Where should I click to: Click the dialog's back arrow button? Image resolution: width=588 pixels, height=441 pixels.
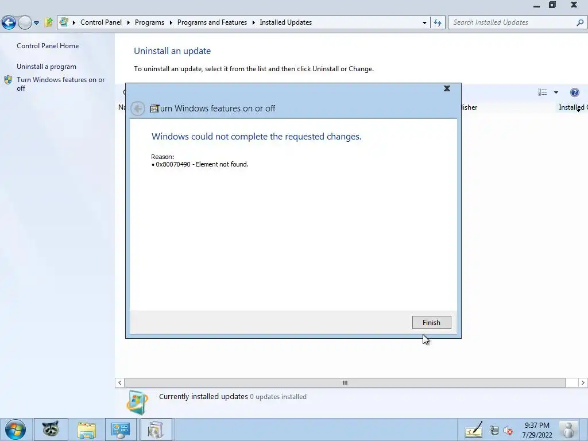138,109
